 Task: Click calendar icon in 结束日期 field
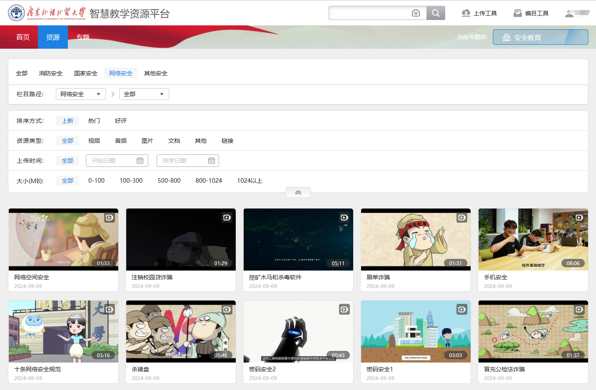tap(212, 161)
